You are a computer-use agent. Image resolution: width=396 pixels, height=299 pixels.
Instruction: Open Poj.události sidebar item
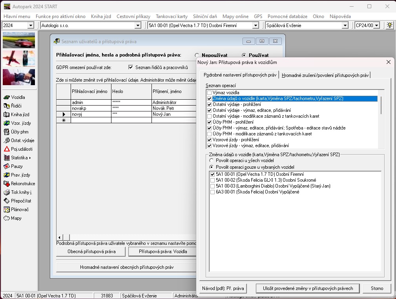pos(18,149)
